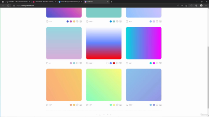Click the angle dial icon of the 135° gradient

(x=127, y=105)
